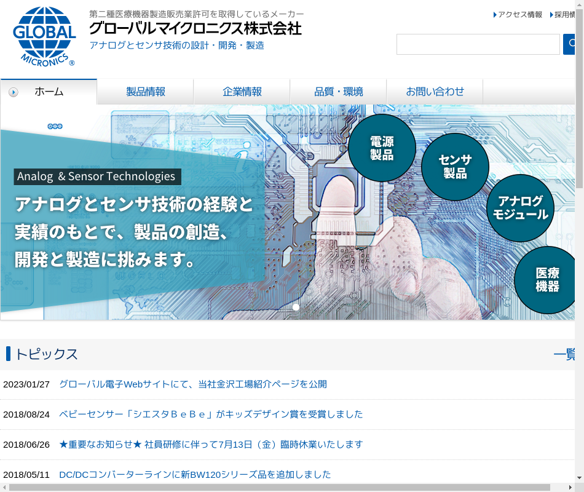Open the お問い合わせ menu tab

click(x=435, y=92)
